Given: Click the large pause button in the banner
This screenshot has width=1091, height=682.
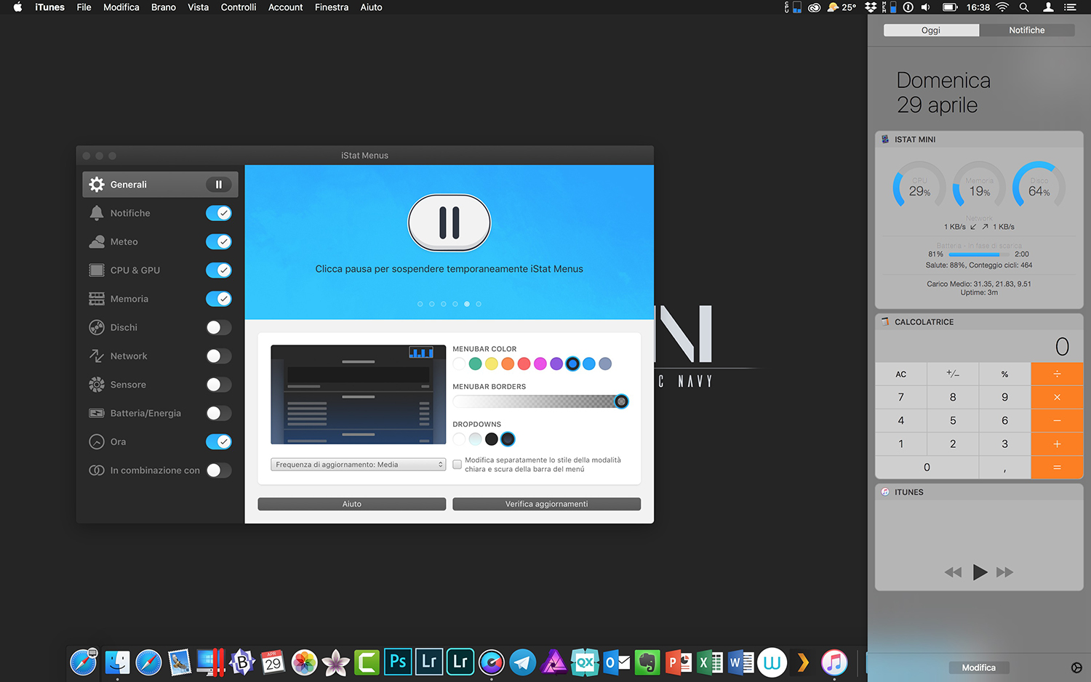Looking at the screenshot, I should (449, 222).
